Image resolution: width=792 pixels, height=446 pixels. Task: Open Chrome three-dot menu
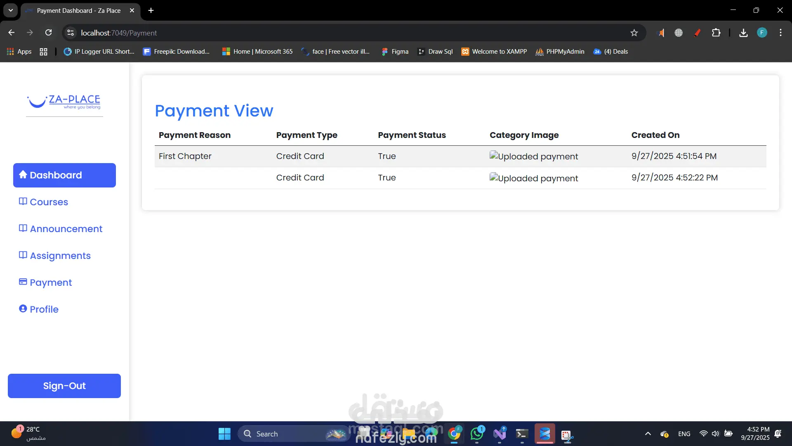[x=780, y=33]
